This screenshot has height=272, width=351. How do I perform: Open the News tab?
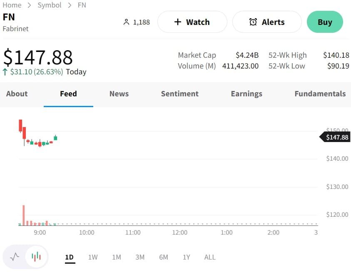[119, 94]
